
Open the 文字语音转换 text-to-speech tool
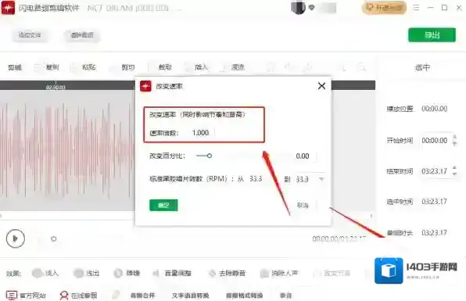tap(191, 296)
